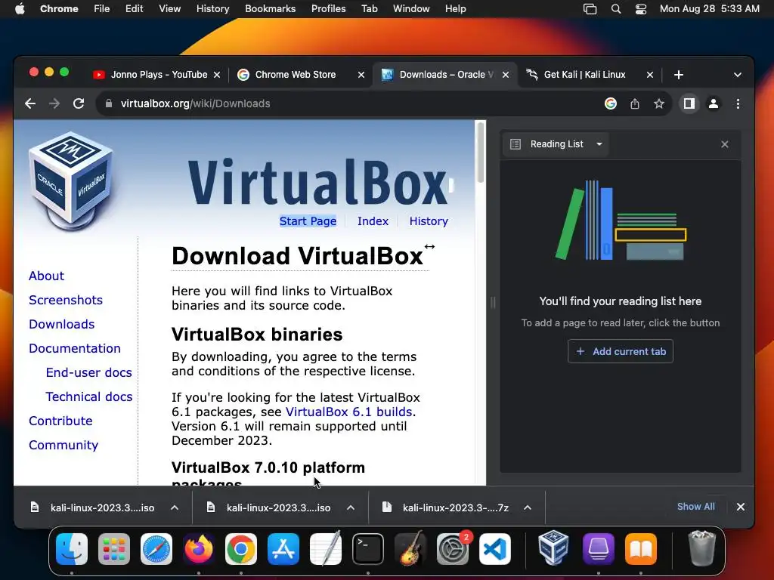Launch Firefox from the Dock
774x580 pixels.
pos(199,549)
